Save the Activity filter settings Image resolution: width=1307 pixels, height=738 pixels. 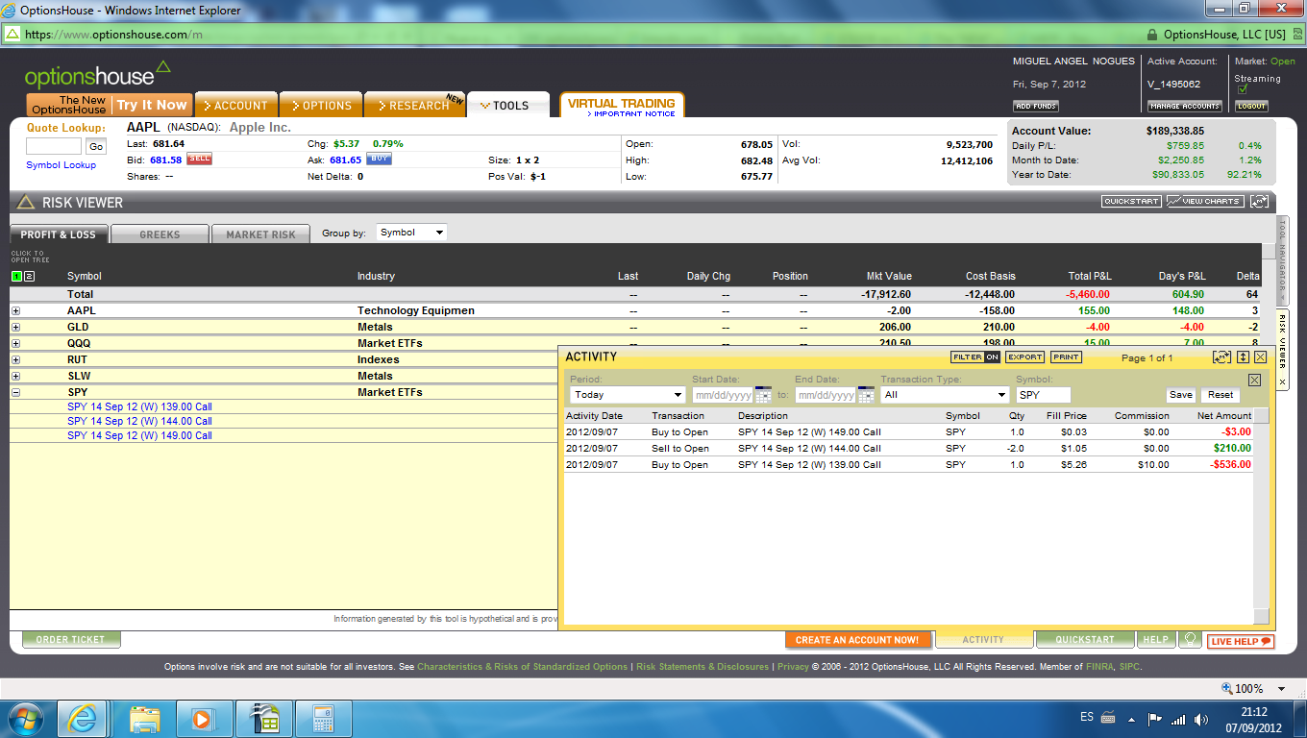(x=1181, y=395)
